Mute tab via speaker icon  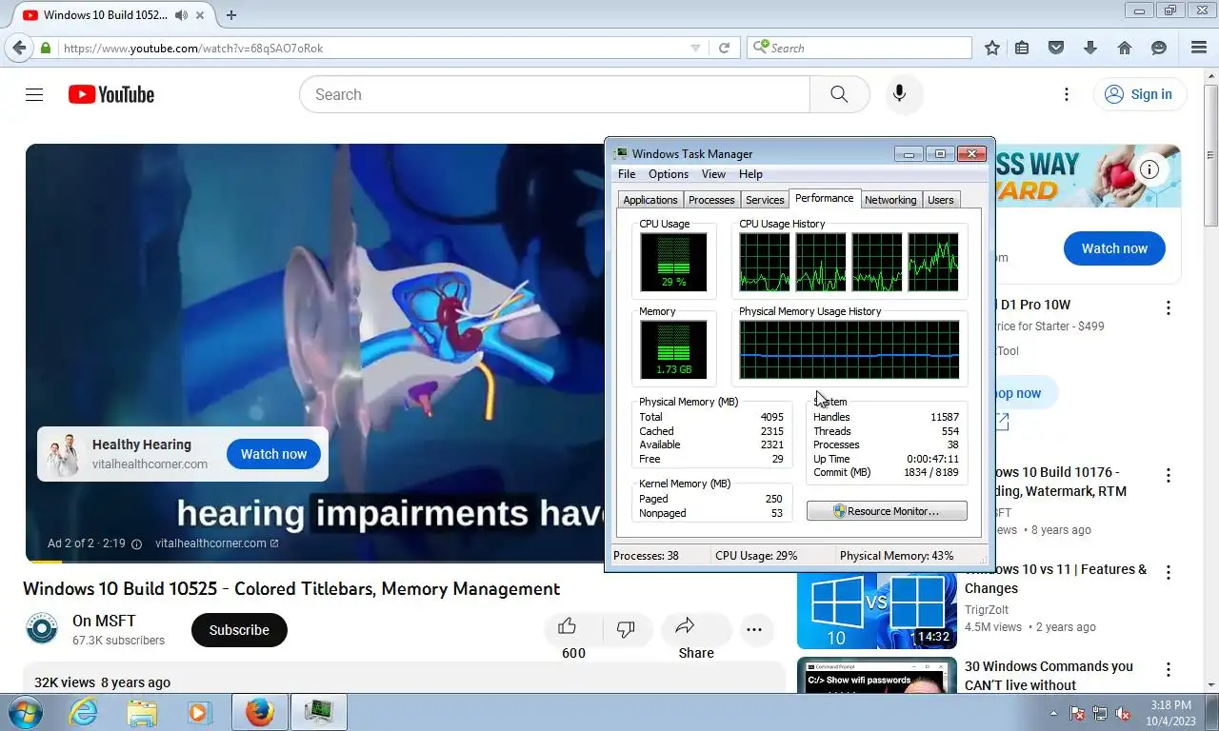click(x=181, y=14)
